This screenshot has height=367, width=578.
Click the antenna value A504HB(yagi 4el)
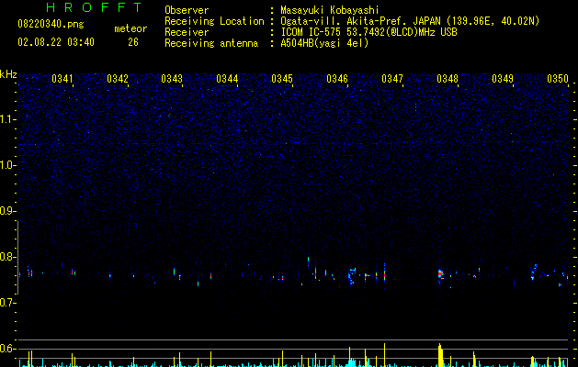[324, 43]
